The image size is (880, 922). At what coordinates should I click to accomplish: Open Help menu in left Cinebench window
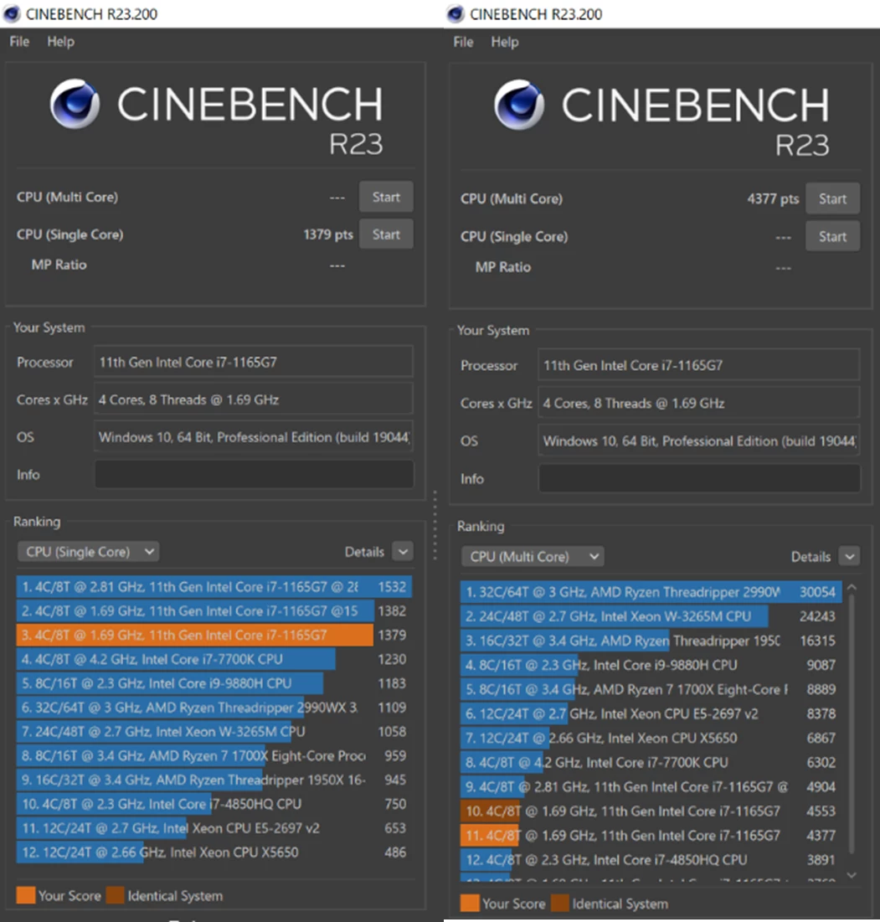pos(60,42)
